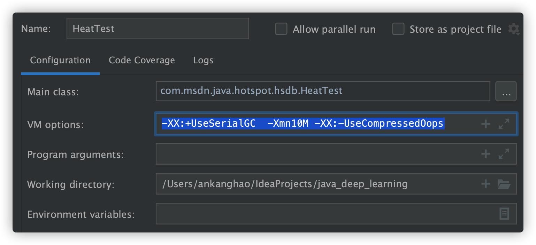
Task: Click the plus icon in Working directory field
Action: 485,184
